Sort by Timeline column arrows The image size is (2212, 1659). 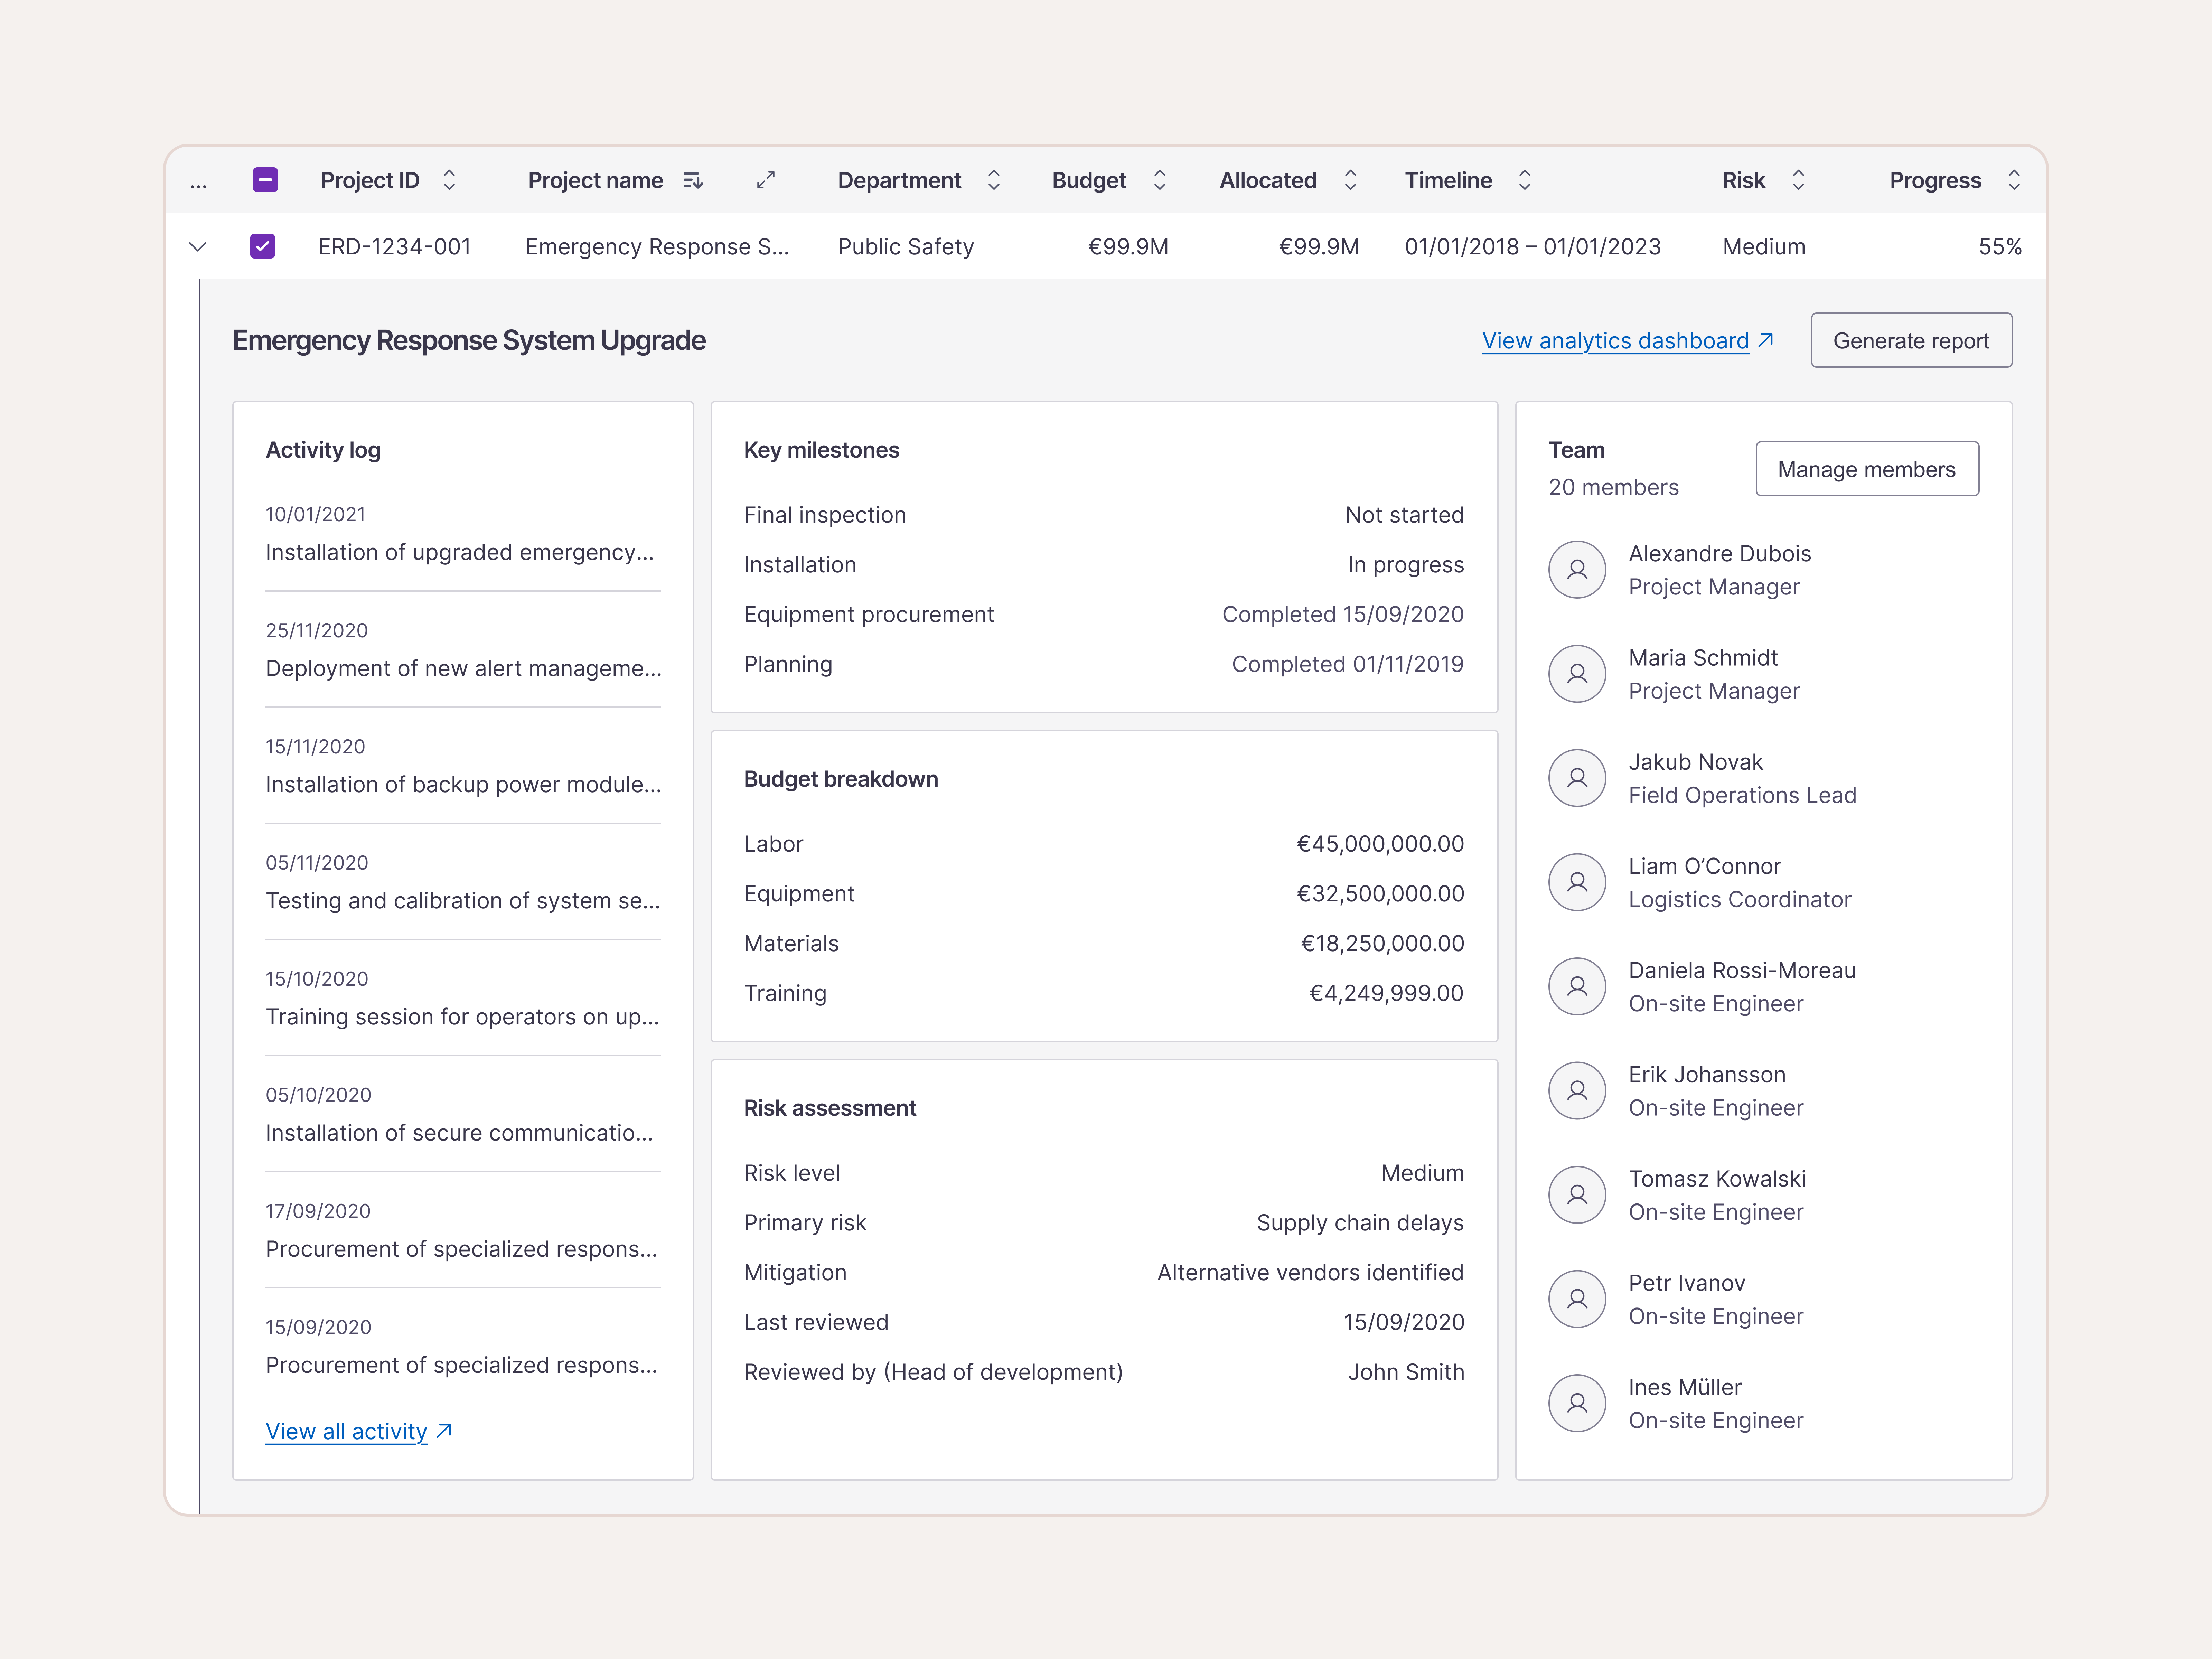click(1525, 180)
